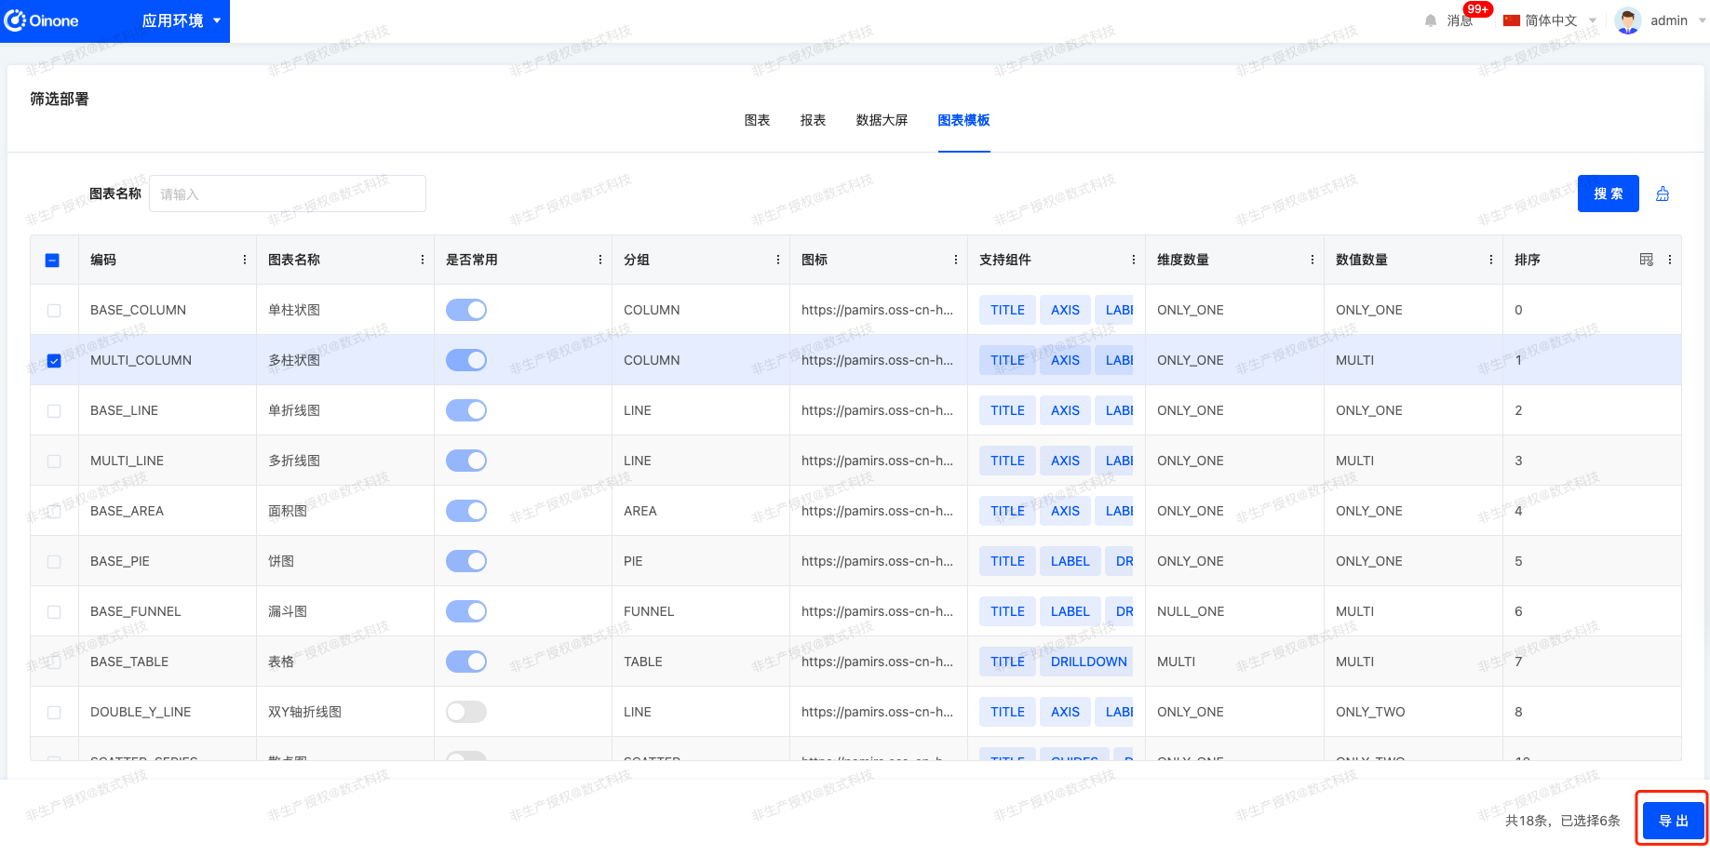This screenshot has height=856, width=1710.
Task: Open column menu for 维度数量 header
Action: tap(1313, 260)
